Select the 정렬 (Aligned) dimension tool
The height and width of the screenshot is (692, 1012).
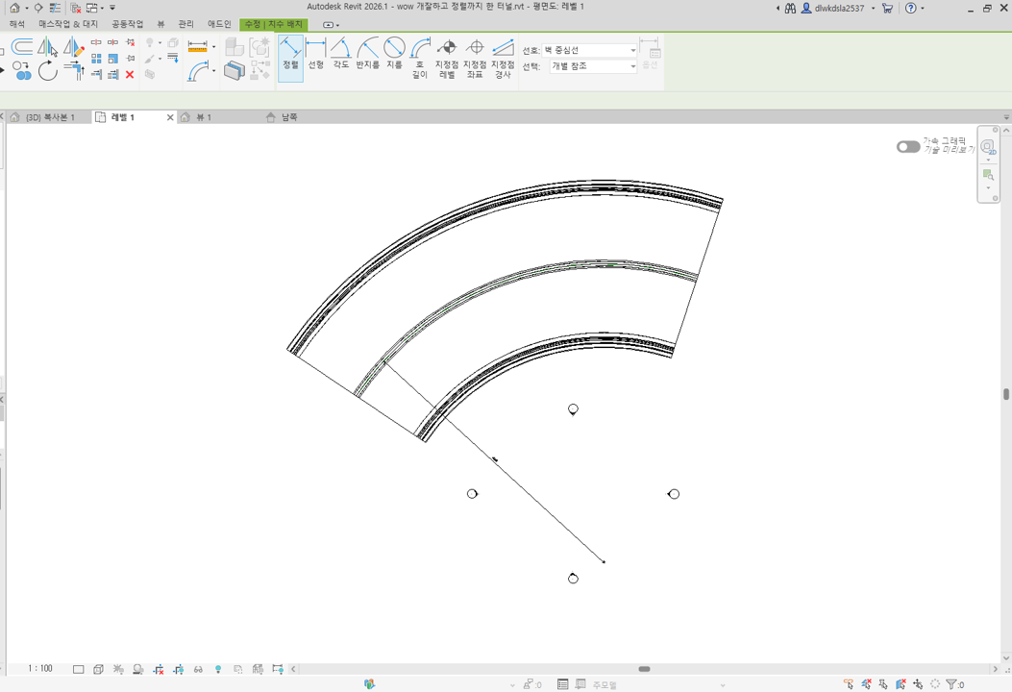pos(290,54)
